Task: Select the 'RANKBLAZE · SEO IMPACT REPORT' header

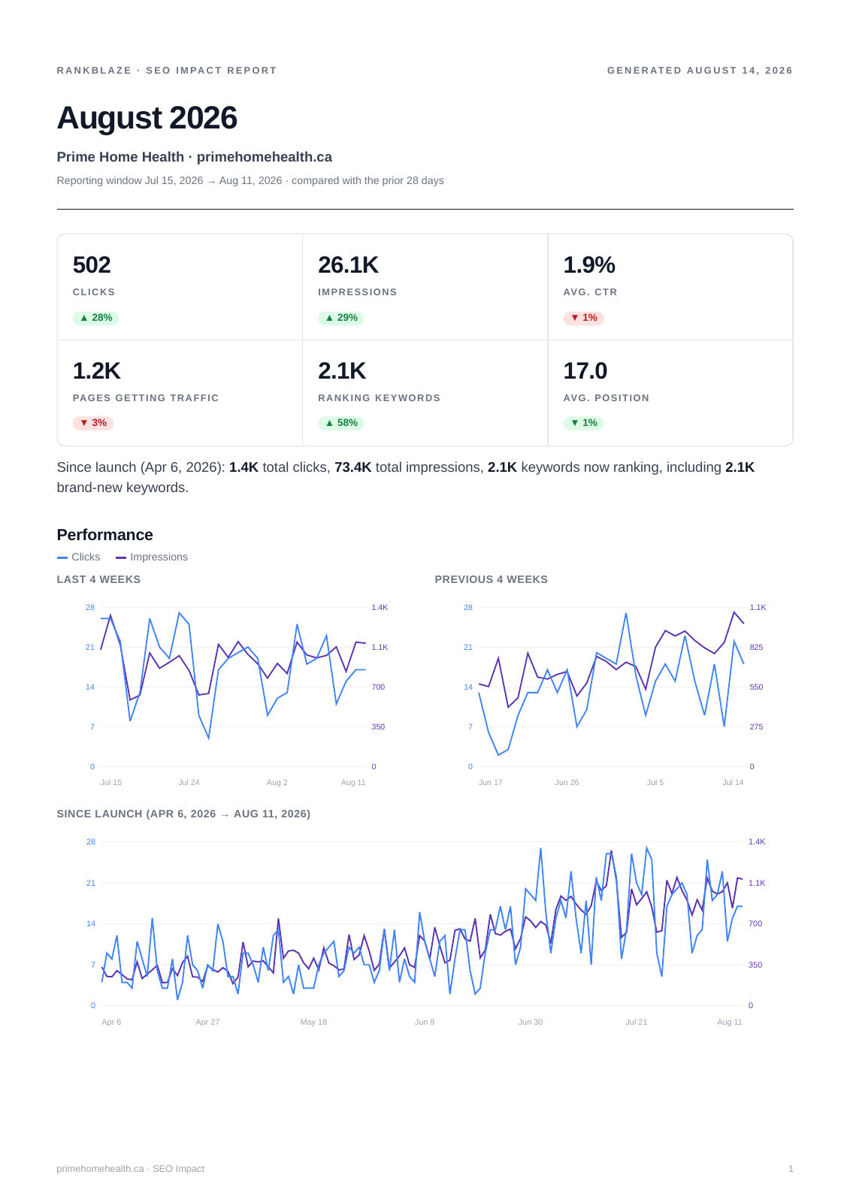Action: coord(167,71)
